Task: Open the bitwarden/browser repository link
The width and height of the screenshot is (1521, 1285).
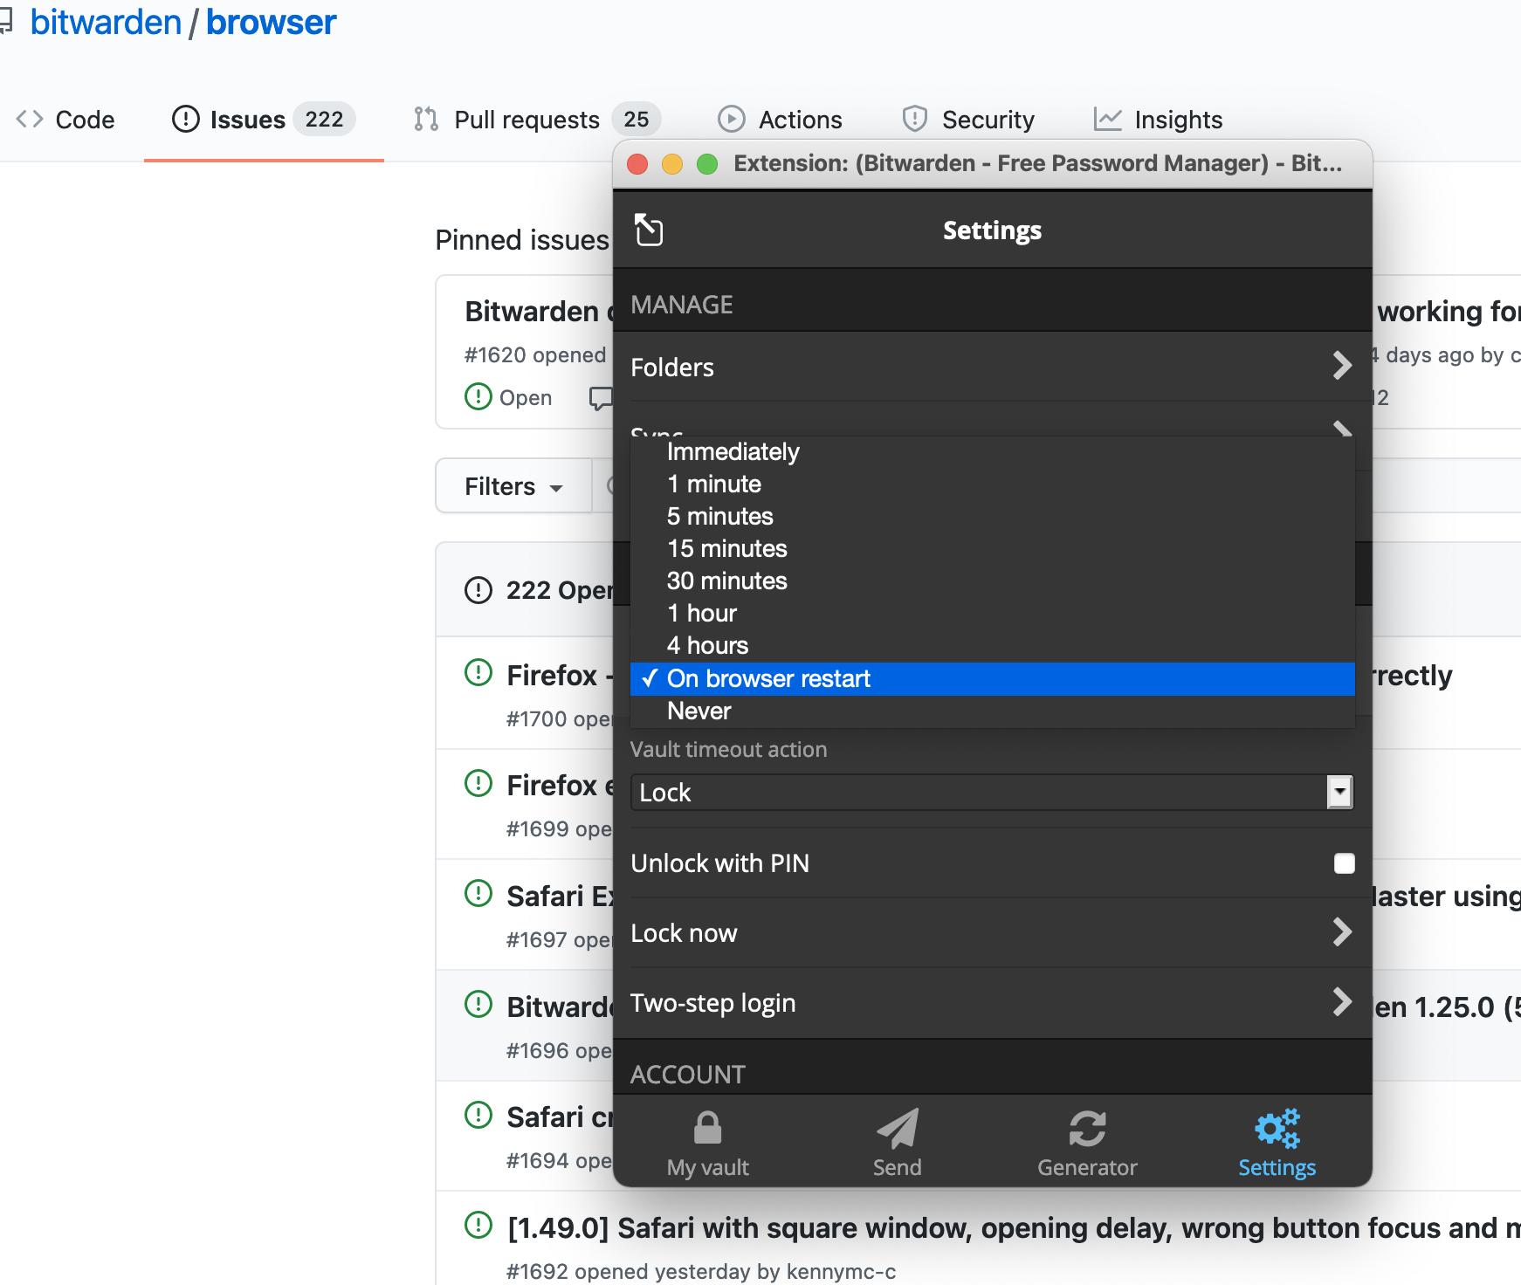Action: coord(272,22)
